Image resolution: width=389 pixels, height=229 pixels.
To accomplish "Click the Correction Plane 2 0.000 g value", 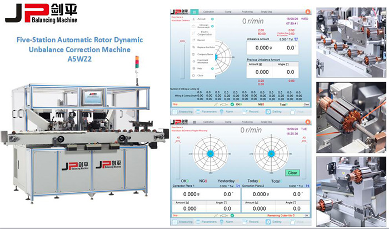I will tap(261, 194).
